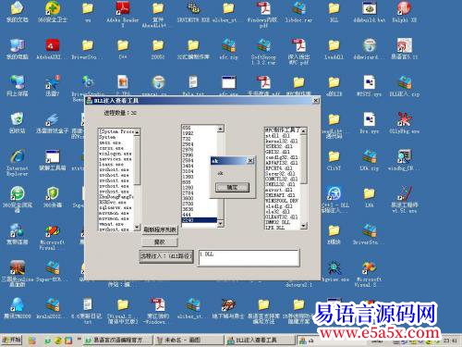Open the 迅雷游戏盒子 desktop icon
Viewport: 462px width, 347px height.
(53, 123)
